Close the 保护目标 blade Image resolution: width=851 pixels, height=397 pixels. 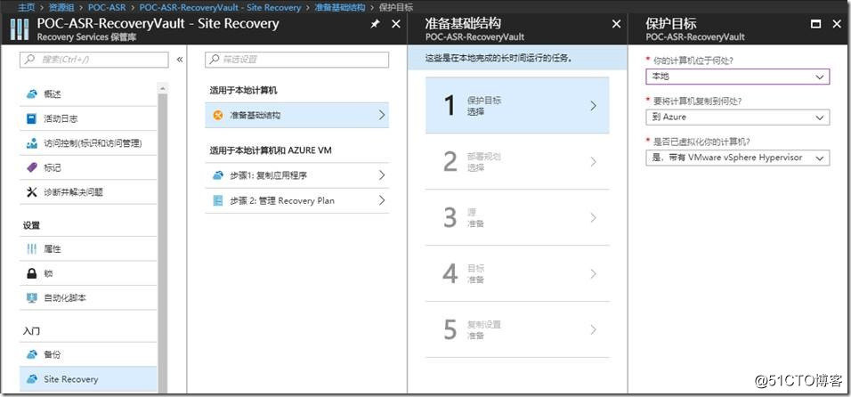837,24
